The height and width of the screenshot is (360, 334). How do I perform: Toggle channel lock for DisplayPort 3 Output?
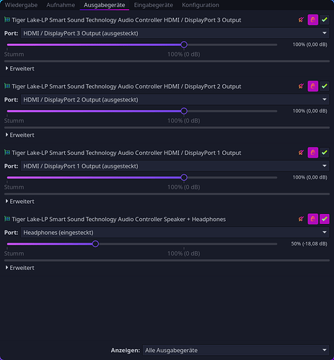click(x=313, y=19)
